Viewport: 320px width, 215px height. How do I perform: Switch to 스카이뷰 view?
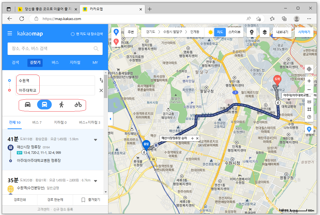tap(234, 32)
